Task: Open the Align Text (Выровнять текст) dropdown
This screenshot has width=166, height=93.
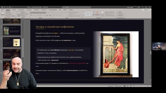Action: pyautogui.click(x=72, y=14)
